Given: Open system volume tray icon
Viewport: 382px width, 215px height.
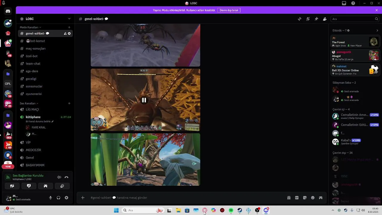Looking at the screenshot, I should coord(363,210).
